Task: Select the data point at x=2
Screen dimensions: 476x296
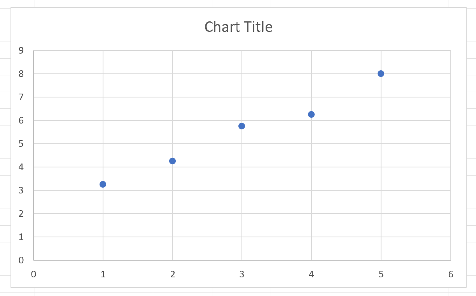Action: 173,161
